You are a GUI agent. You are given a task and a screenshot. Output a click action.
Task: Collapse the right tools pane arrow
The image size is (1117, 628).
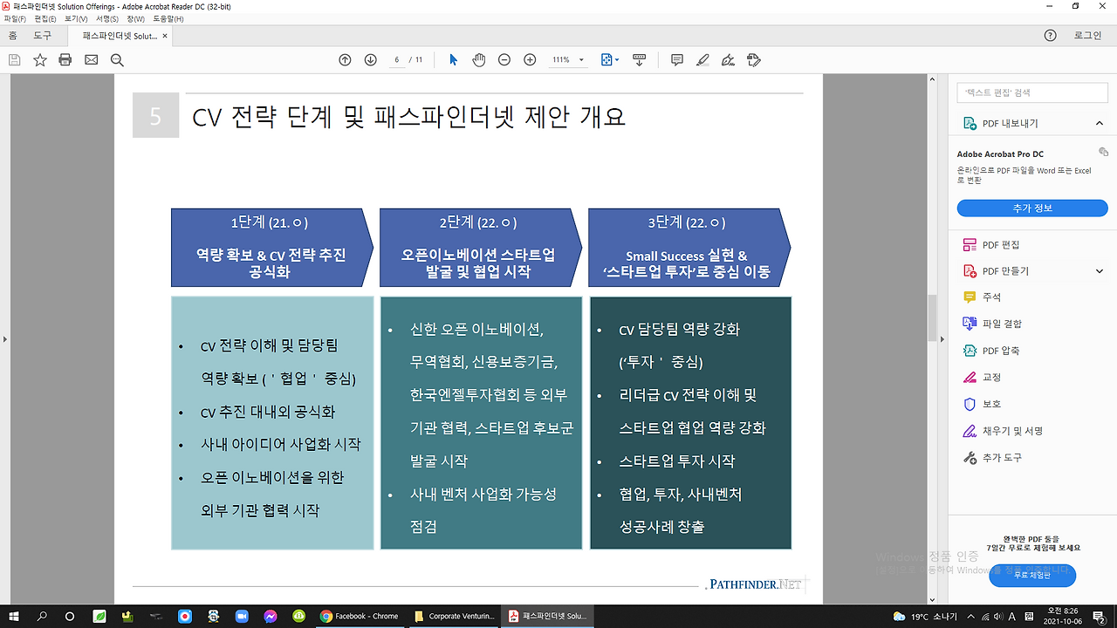(942, 338)
